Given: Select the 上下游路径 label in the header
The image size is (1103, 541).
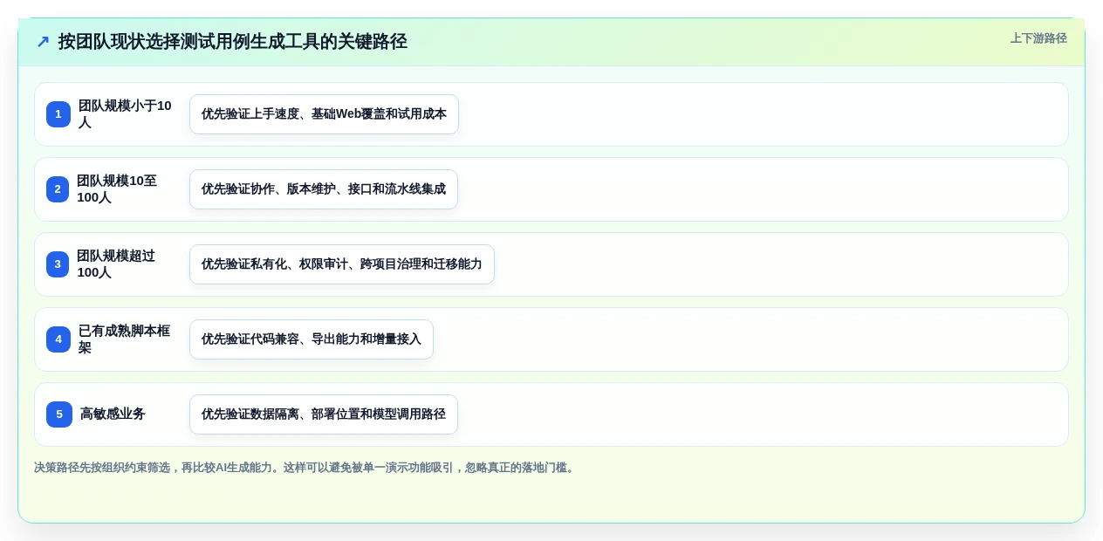Looking at the screenshot, I should point(1038,38).
